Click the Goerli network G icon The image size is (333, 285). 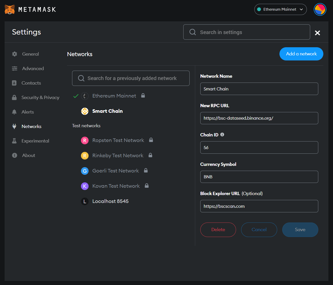click(x=85, y=171)
